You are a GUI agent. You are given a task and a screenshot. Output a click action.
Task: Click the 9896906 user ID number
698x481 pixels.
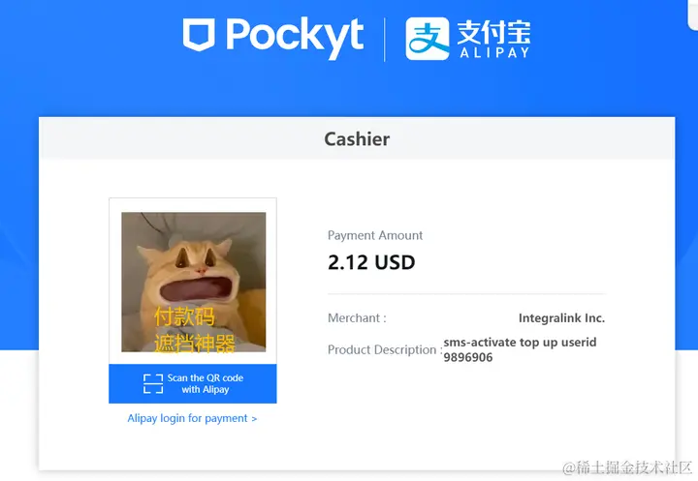pyautogui.click(x=468, y=357)
